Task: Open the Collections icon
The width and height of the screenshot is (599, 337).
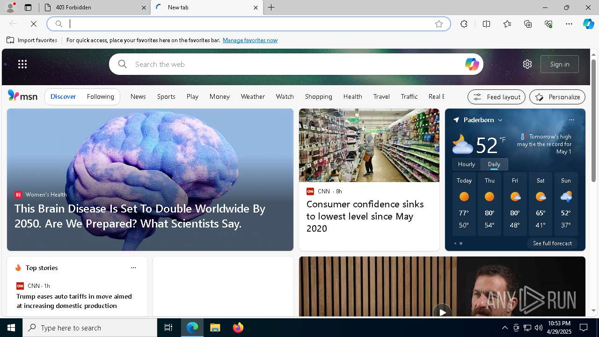Action: click(x=528, y=24)
